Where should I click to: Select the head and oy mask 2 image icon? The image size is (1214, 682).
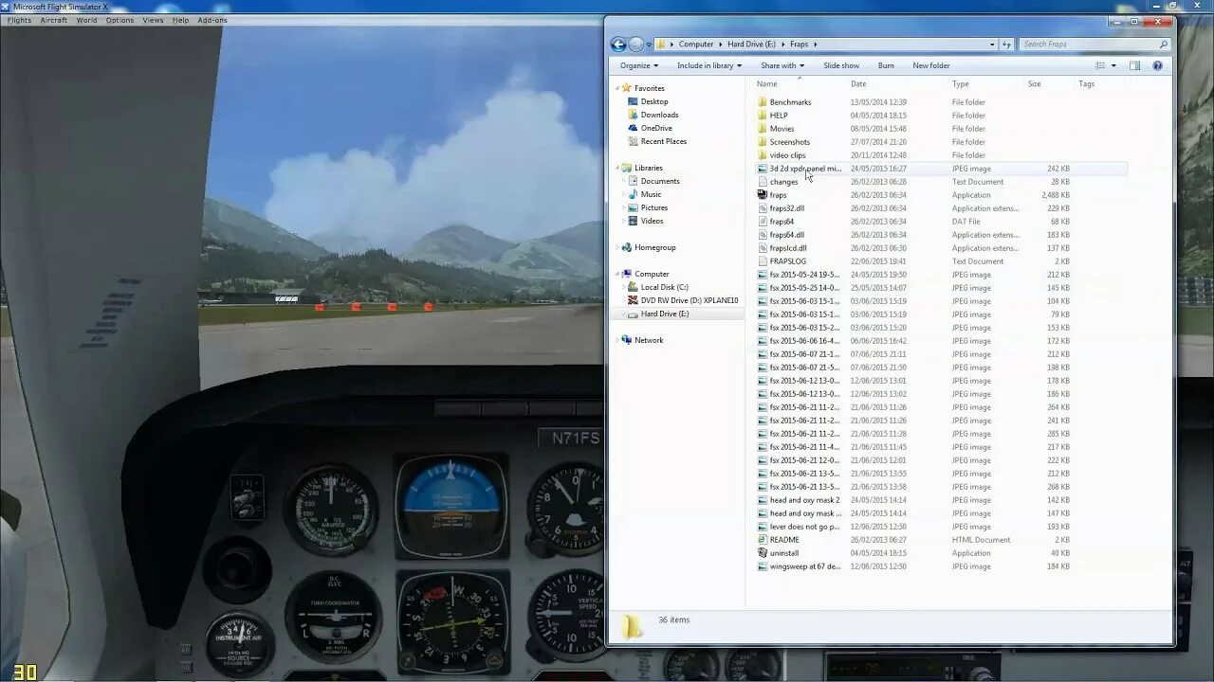pyautogui.click(x=763, y=499)
